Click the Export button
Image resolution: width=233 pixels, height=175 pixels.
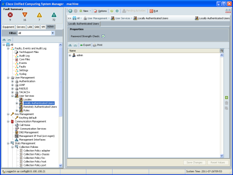(85, 45)
